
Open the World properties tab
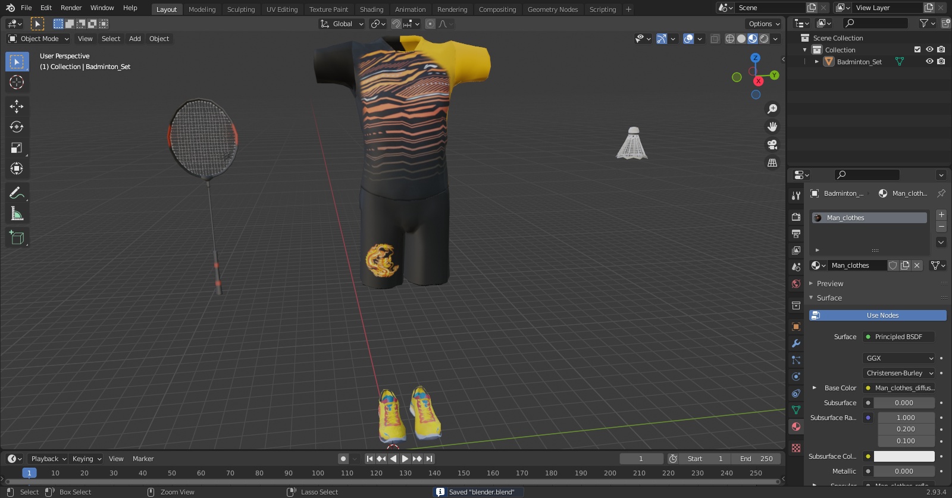(x=796, y=283)
